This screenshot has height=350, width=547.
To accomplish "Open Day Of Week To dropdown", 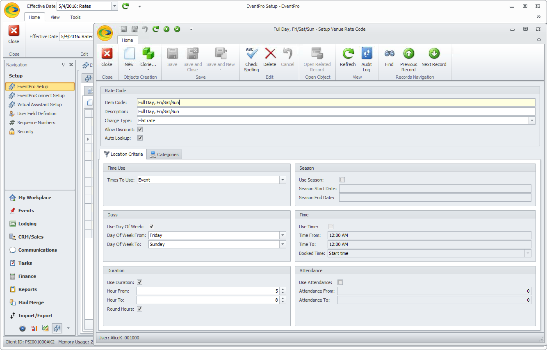I will point(283,244).
